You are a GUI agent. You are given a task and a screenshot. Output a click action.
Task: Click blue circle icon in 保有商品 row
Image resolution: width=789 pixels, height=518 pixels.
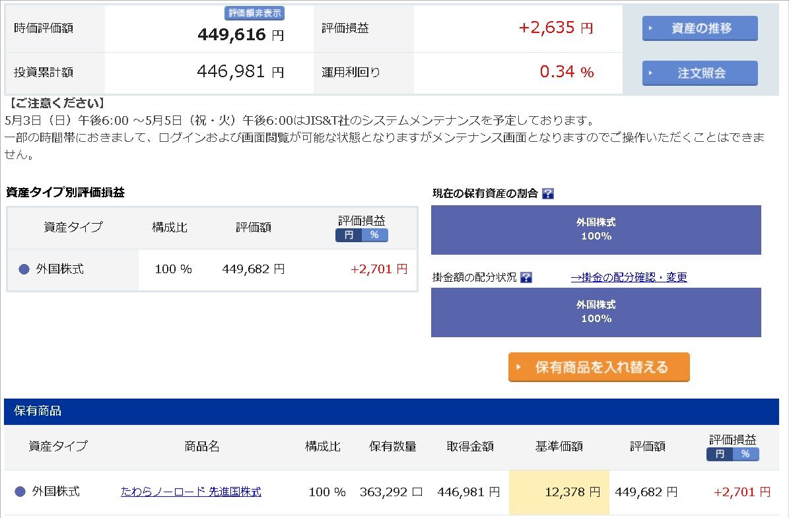click(x=20, y=492)
